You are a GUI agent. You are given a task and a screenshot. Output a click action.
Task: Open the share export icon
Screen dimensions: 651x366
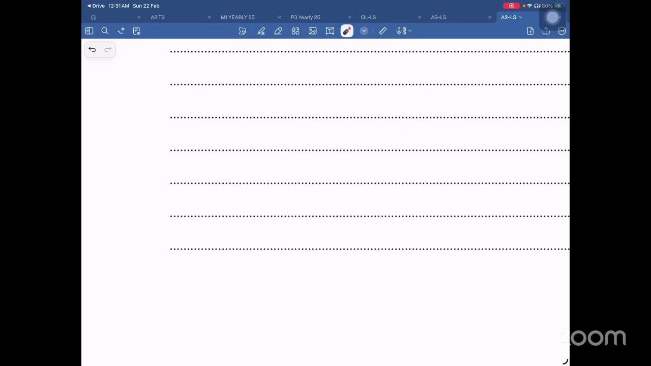[546, 31]
